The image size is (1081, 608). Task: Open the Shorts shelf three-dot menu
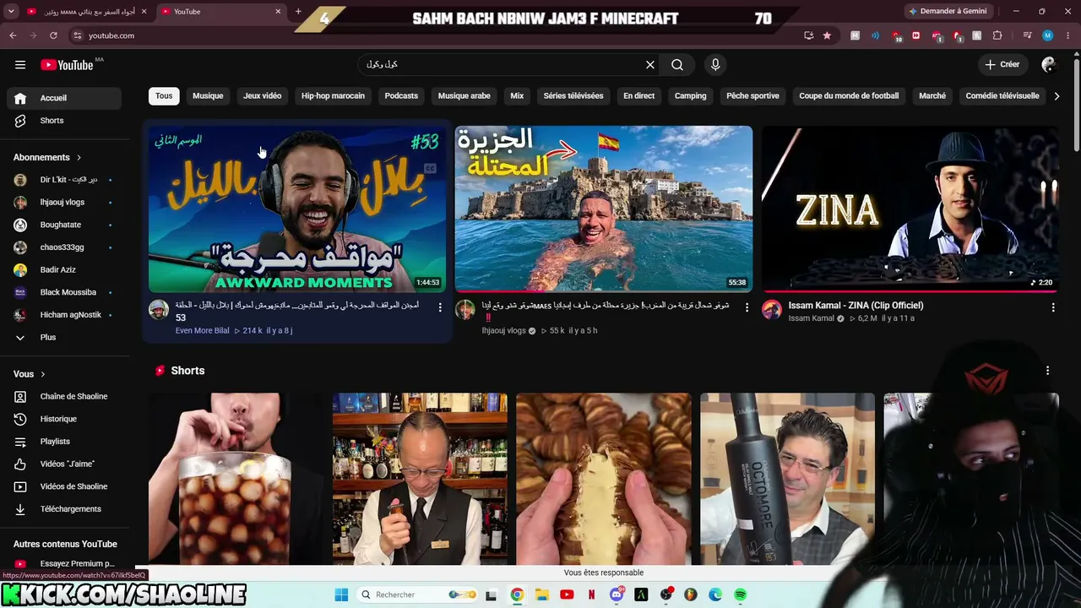[x=1048, y=371]
